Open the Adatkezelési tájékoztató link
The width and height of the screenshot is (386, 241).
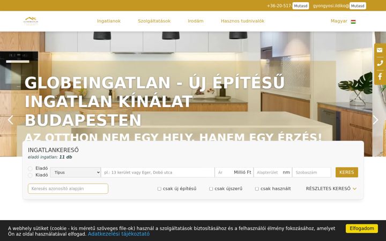118,234
